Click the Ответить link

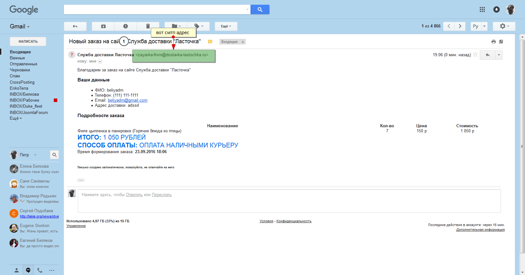(134, 195)
